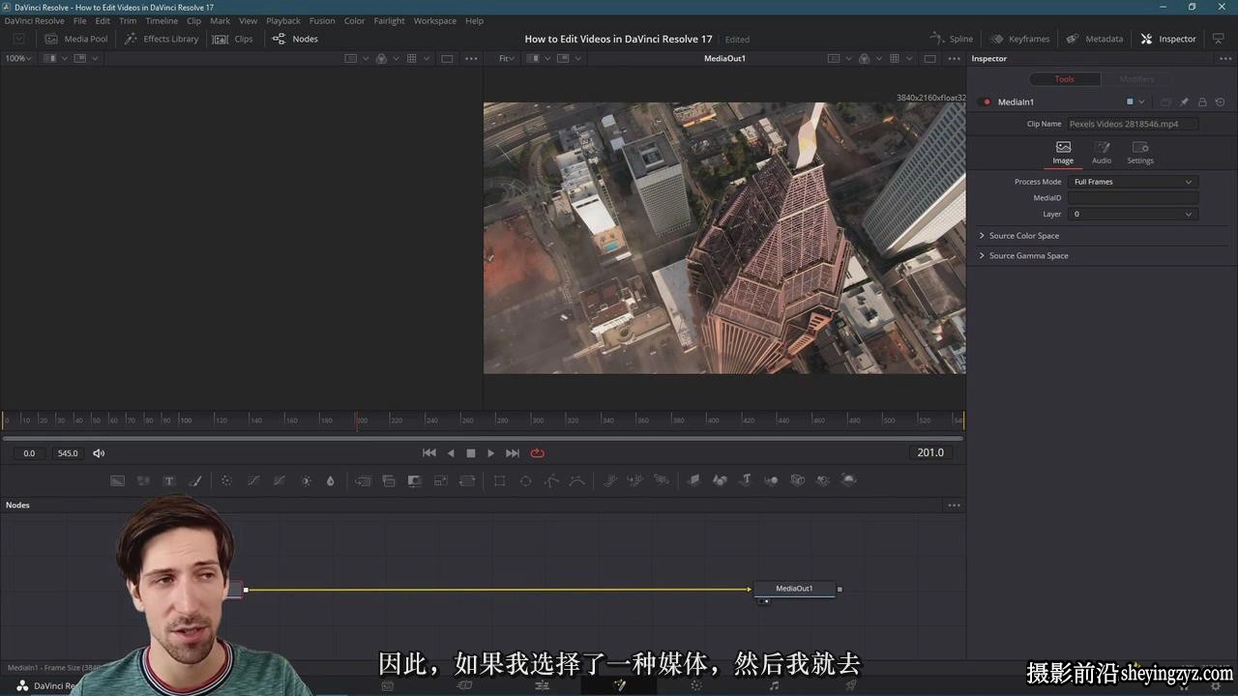
Task: Expand Source Color Space section
Action: click(1018, 236)
